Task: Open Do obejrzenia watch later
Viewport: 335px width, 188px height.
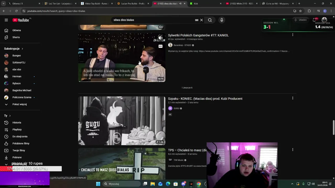Action: click(20, 137)
